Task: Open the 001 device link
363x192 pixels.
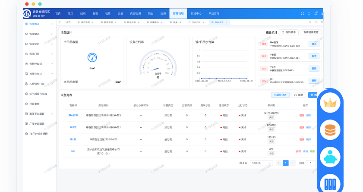Action: click(73, 151)
